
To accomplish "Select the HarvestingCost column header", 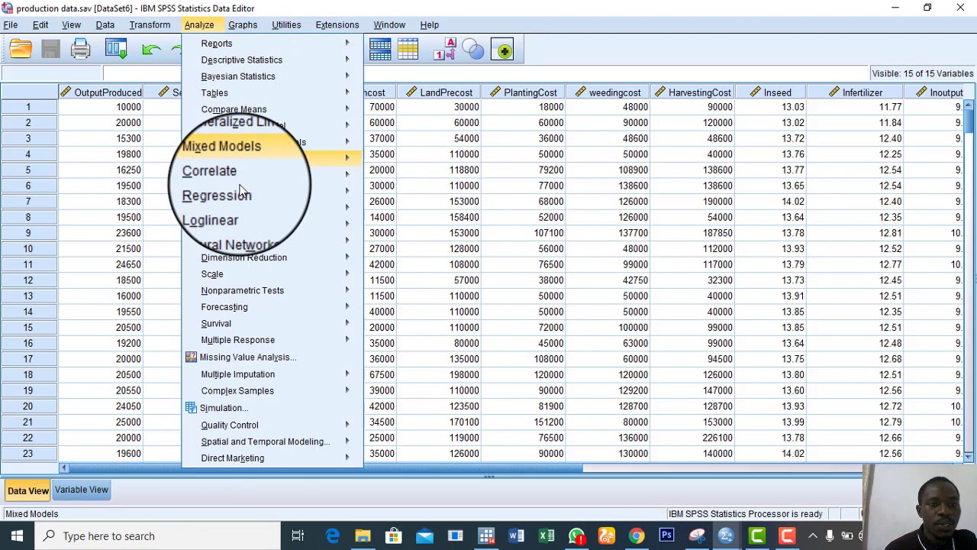I will tap(693, 92).
